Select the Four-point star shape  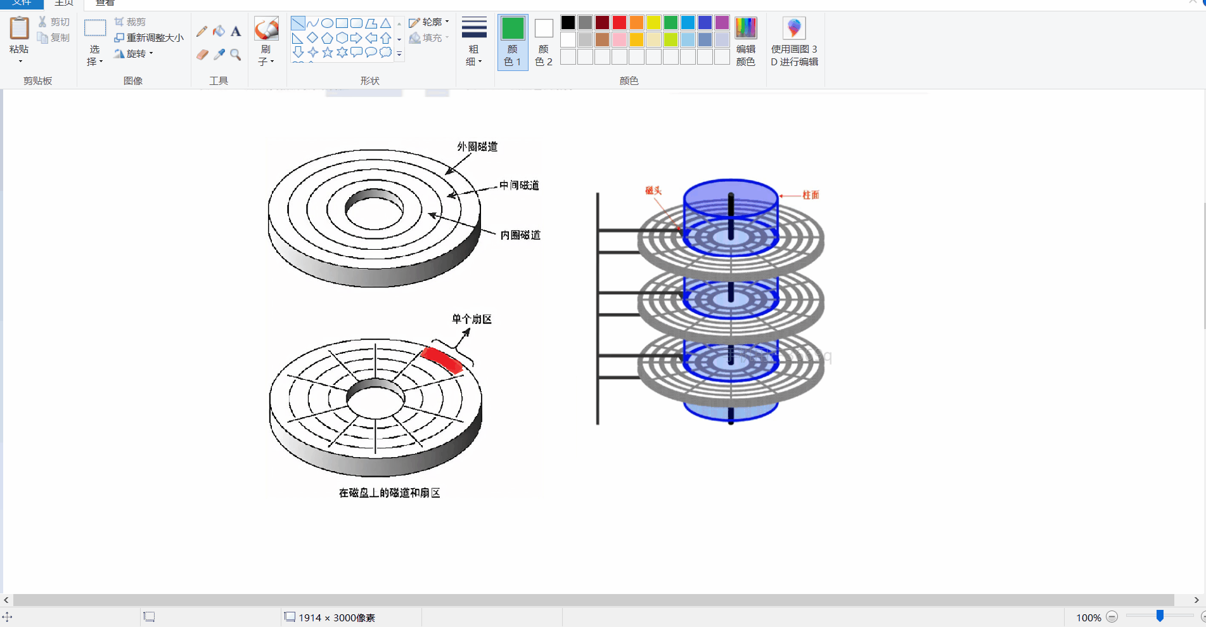click(x=312, y=53)
